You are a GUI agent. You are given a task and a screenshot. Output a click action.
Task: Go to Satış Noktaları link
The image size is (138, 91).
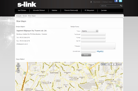[x=97, y=2]
